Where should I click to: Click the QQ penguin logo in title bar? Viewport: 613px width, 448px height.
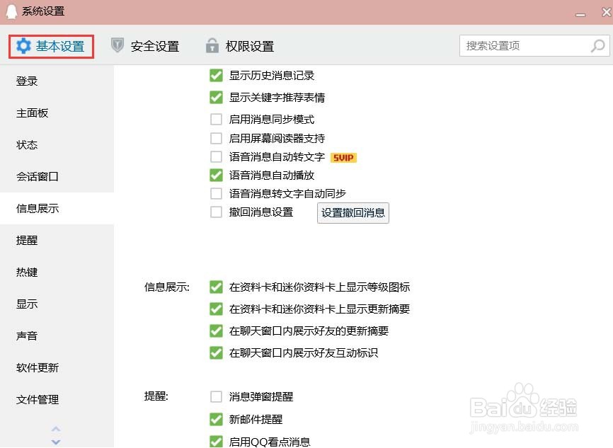[x=11, y=11]
